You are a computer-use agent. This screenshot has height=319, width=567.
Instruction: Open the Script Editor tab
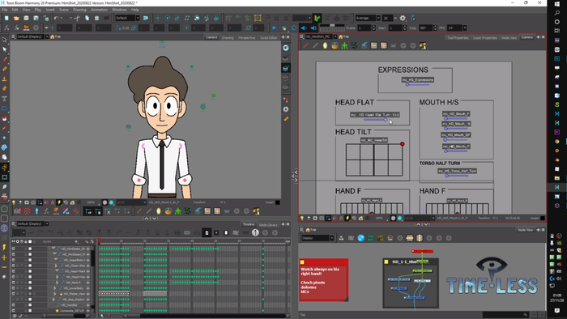pos(269,37)
